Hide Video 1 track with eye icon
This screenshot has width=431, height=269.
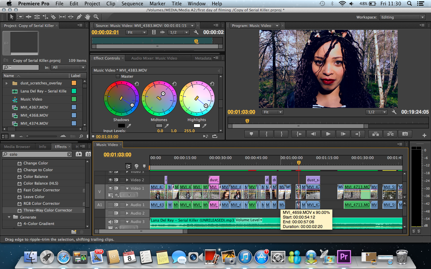[110, 188]
